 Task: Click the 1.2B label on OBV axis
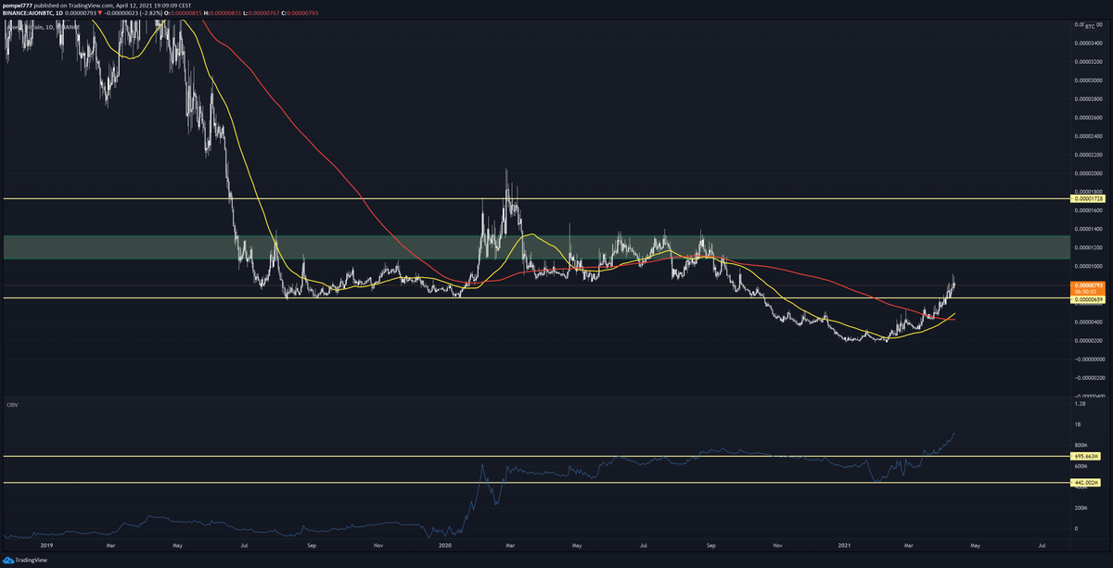click(x=1079, y=404)
